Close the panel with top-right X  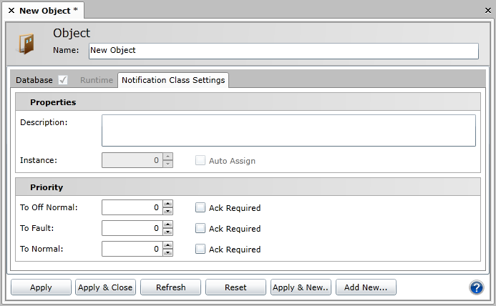click(x=487, y=11)
